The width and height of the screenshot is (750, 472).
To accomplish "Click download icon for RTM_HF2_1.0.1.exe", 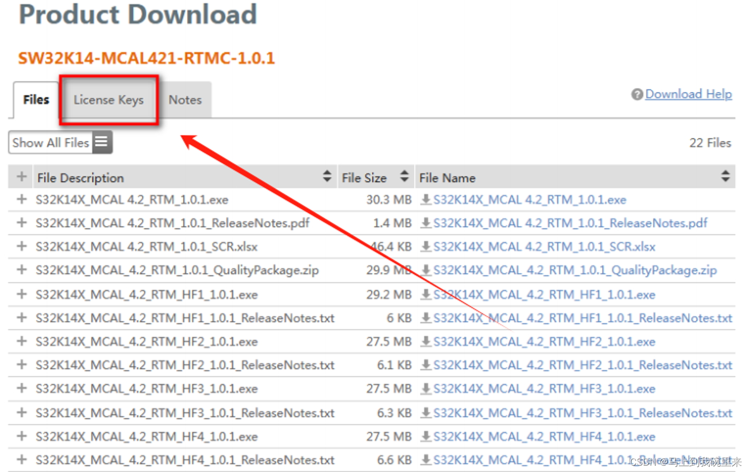I will (x=426, y=342).
